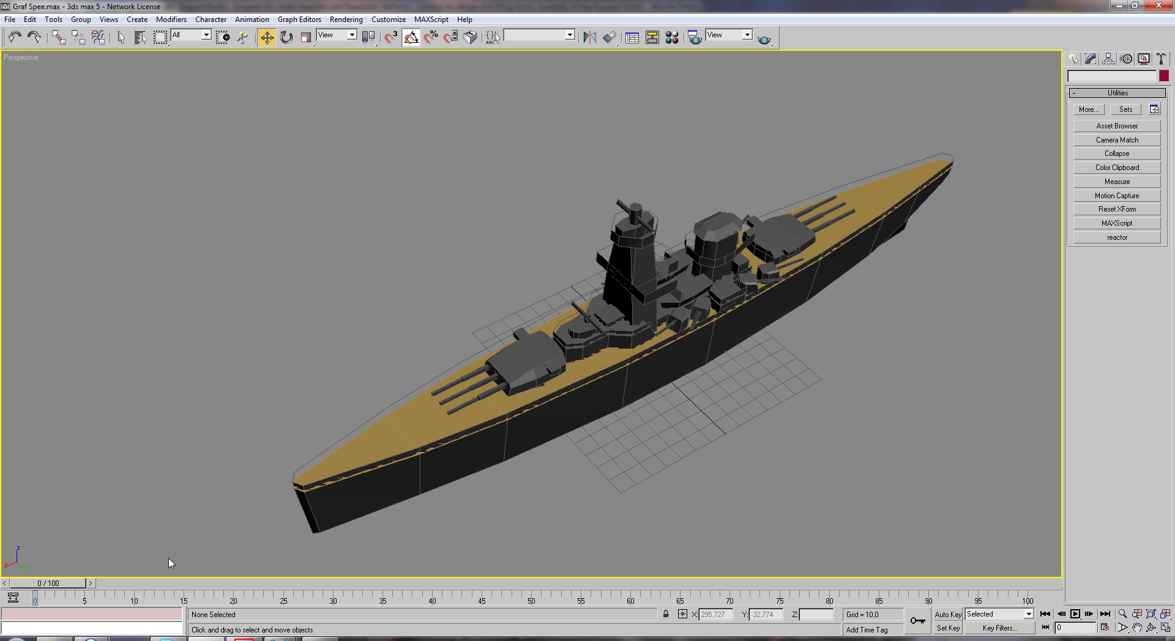Click the Quick Render teapot icon
The height and width of the screenshot is (641, 1175).
pyautogui.click(x=764, y=39)
